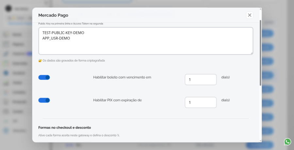Click the resize grip of credentials textarea
The height and width of the screenshot is (150, 294).
(x=252, y=53)
